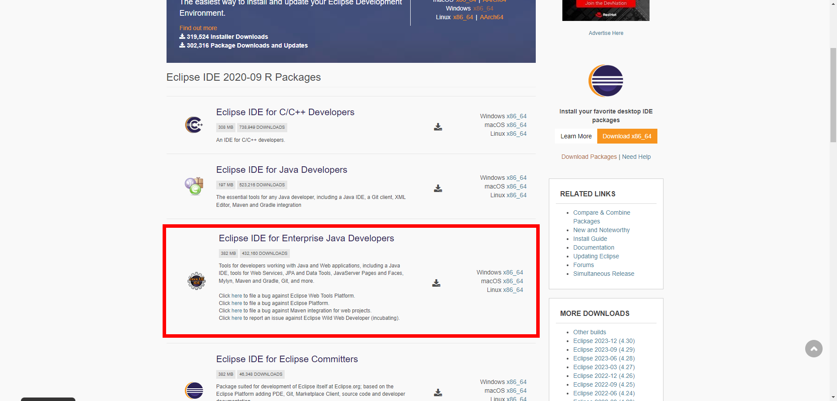Screen dimensions: 837x401
Task: Open Eclipse 2023-12 (4.30) downloads
Action: pos(604,341)
